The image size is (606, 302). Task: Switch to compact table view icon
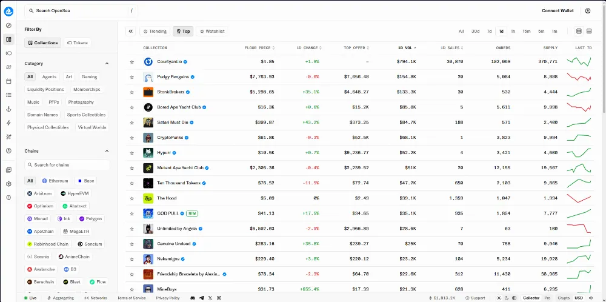click(x=579, y=32)
